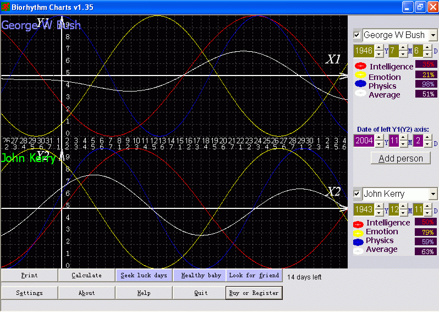This screenshot has height=312, width=439.
Task: Open the John Kerry name dropdown
Action: (x=433, y=194)
